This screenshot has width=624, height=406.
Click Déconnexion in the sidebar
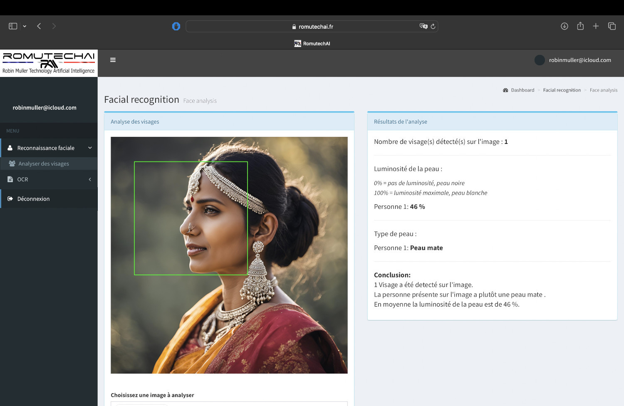click(33, 199)
